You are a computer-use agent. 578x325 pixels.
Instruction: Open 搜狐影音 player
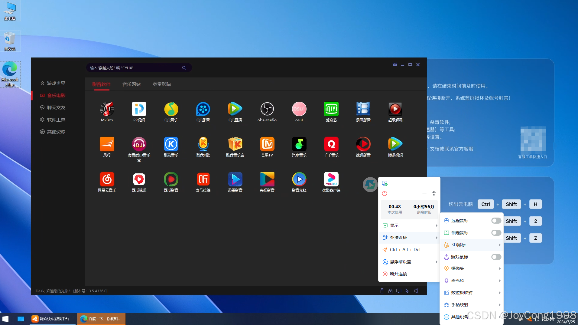(x=363, y=147)
